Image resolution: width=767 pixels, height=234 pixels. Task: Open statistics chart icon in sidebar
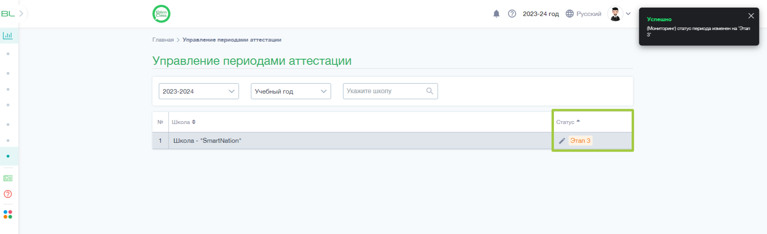point(8,36)
